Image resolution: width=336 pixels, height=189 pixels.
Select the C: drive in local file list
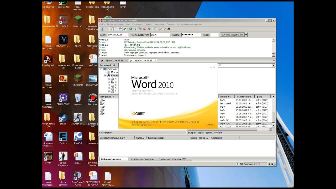coord(103,103)
